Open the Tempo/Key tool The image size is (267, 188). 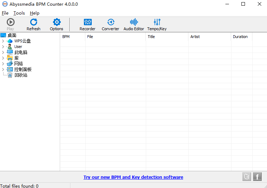point(157,25)
